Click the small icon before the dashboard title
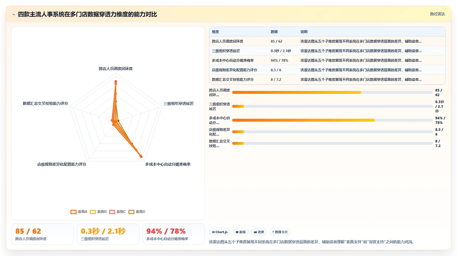The image size is (457, 256). (14, 14)
